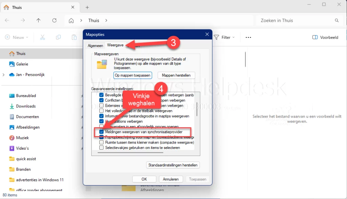
Task: Confirm the dialog with OK
Action: point(144,179)
